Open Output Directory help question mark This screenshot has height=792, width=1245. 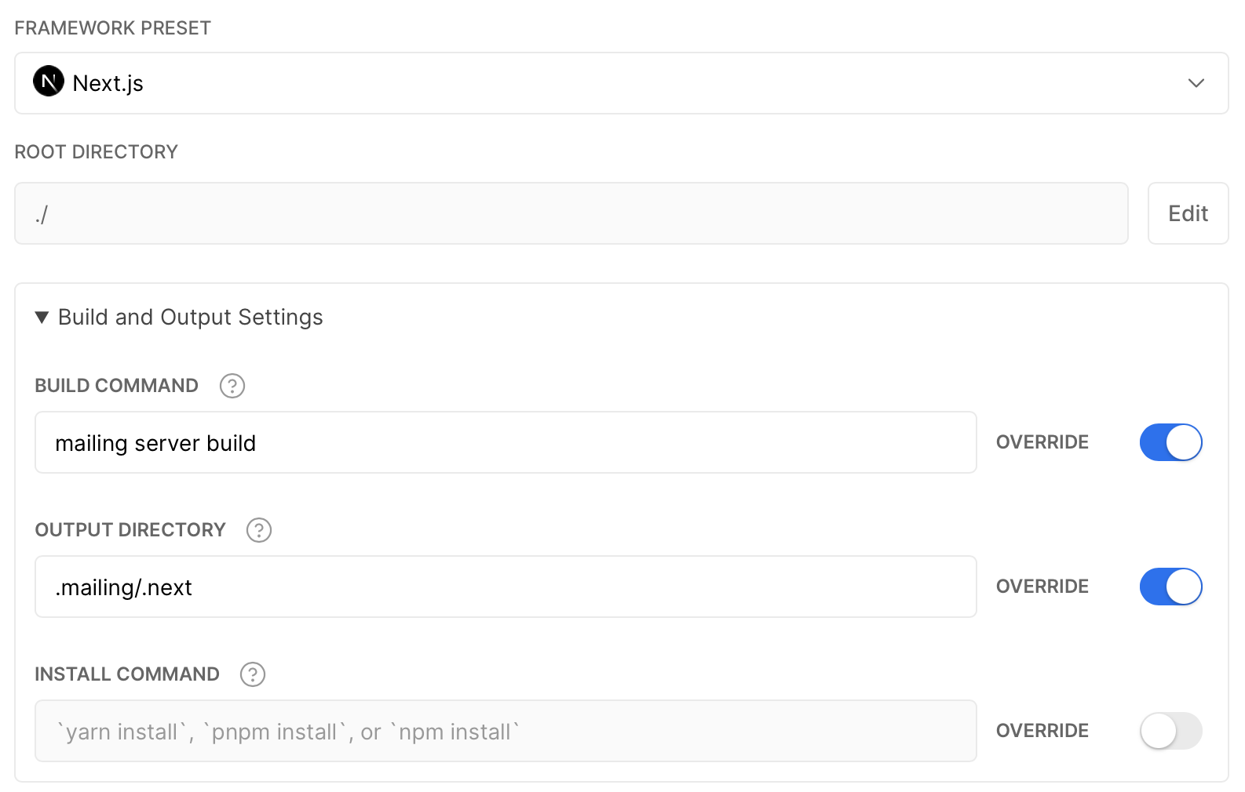point(259,530)
